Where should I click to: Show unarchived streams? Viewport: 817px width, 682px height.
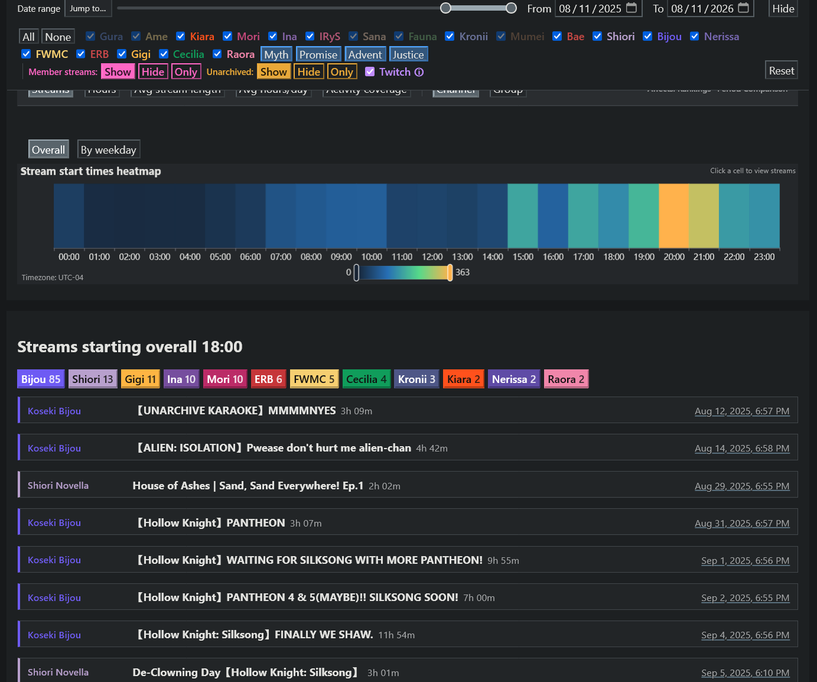pyautogui.click(x=274, y=72)
